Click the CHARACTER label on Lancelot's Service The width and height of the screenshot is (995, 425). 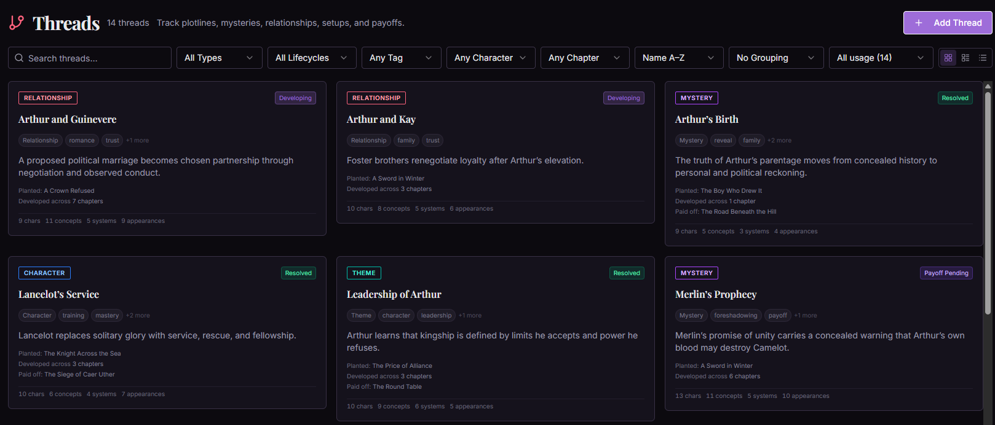(44, 273)
